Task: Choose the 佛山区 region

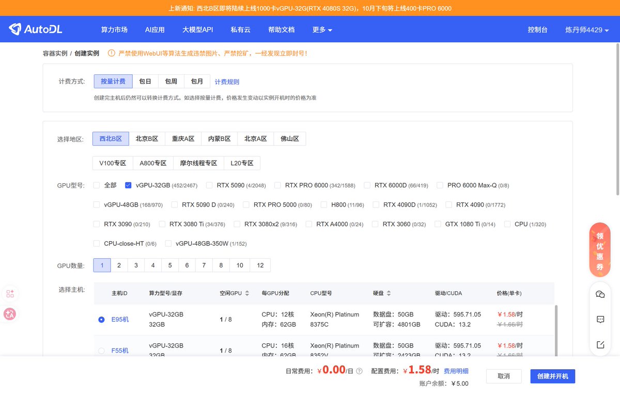Action: pyautogui.click(x=290, y=138)
